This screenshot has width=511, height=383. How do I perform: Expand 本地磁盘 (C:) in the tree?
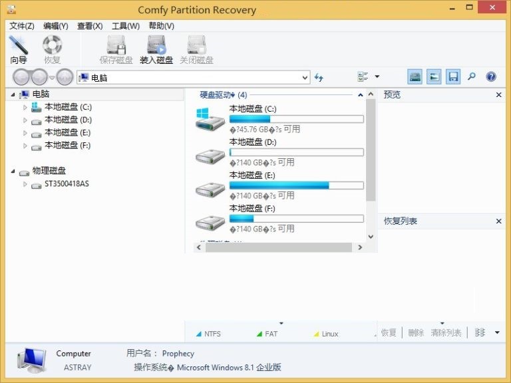tap(25, 107)
